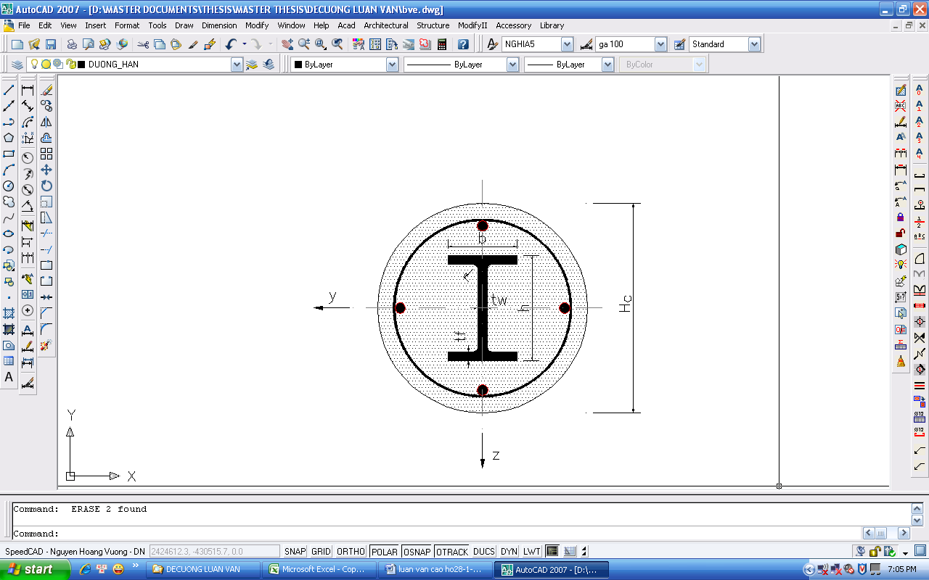The width and height of the screenshot is (929, 580).
Task: Toggle SNAP mode in status bar
Action: [x=295, y=552]
